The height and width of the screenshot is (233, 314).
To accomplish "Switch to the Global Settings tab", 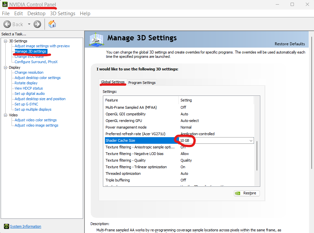I will coord(113,82).
